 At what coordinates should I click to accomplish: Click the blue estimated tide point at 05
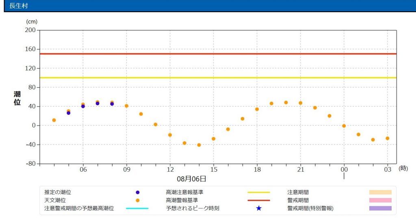click(x=68, y=113)
